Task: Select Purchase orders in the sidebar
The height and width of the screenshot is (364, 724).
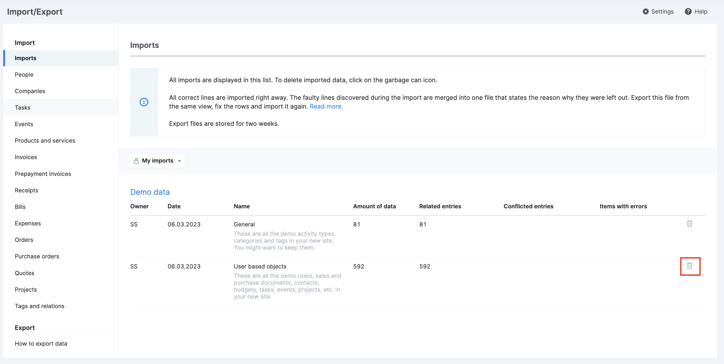Action: [37, 256]
